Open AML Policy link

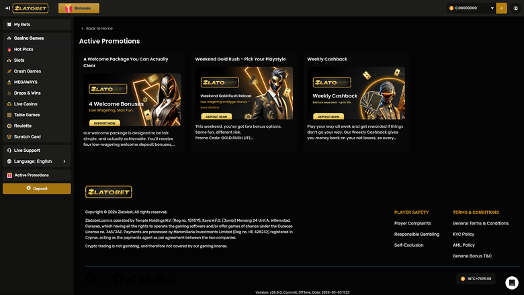click(464, 245)
